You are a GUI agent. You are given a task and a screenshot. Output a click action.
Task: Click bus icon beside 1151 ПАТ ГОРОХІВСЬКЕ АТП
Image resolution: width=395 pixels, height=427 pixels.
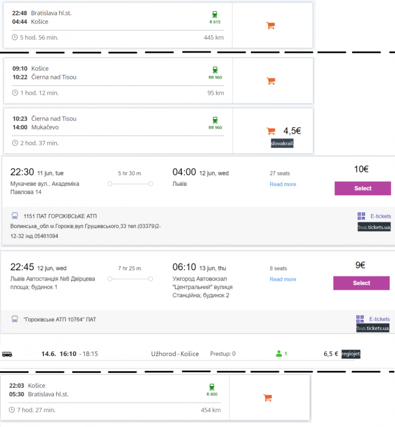pos(15,216)
